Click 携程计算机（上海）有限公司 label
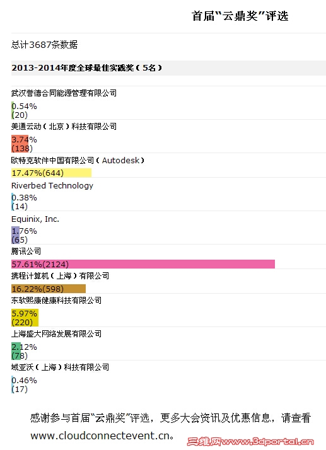The width and height of the screenshot is (326, 450). coord(60,276)
